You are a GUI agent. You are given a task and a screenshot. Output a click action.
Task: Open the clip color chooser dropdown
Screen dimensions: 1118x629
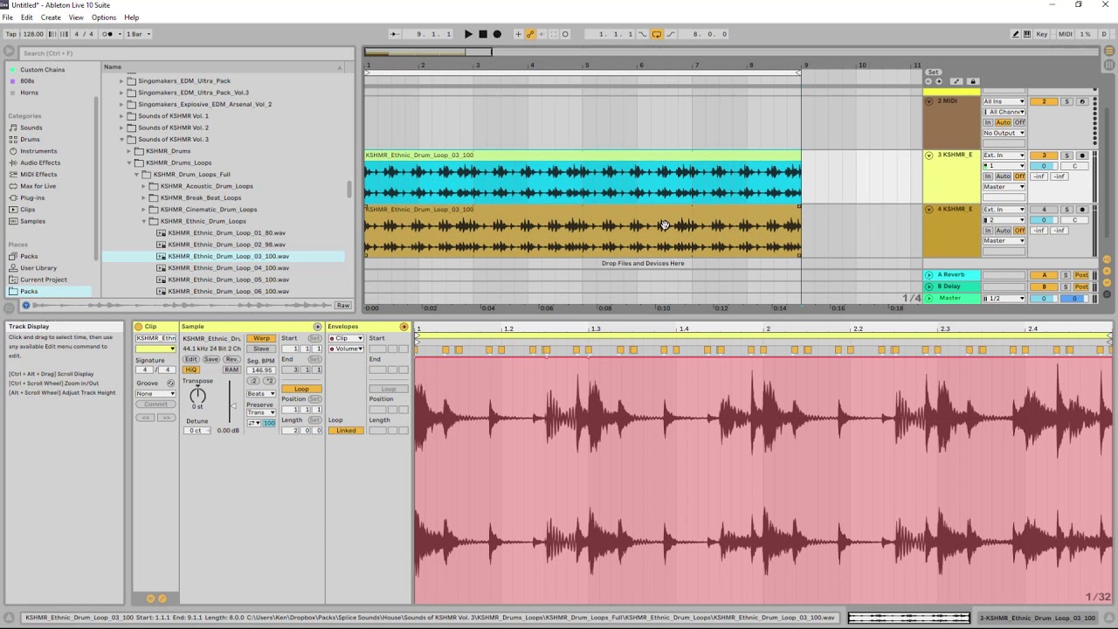155,349
